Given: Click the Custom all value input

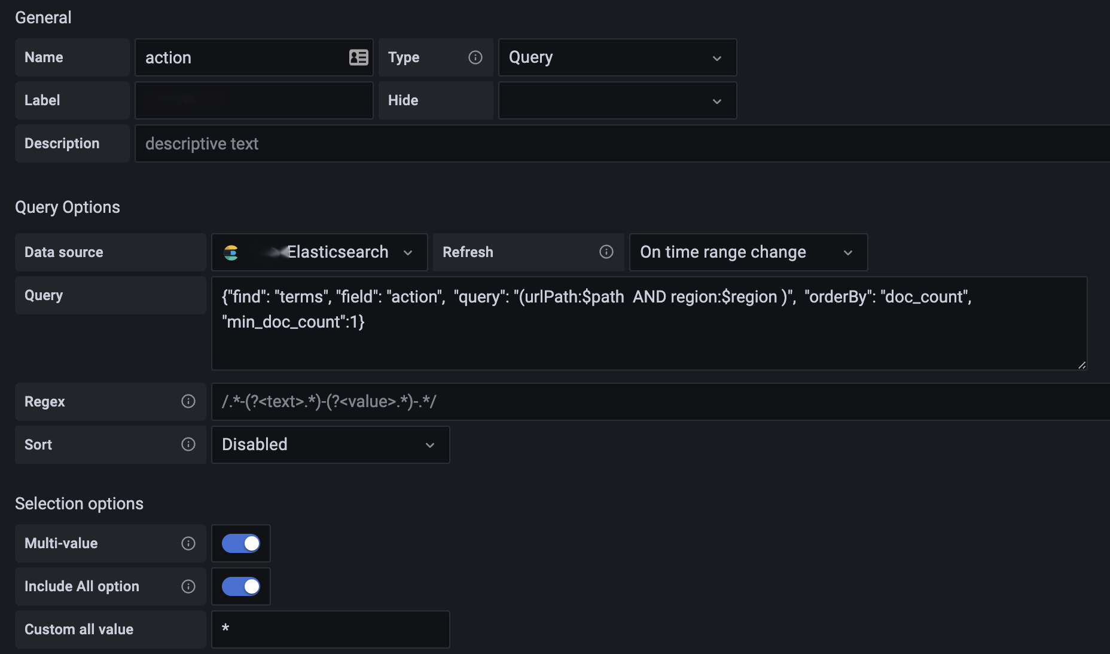Looking at the screenshot, I should pyautogui.click(x=330, y=629).
